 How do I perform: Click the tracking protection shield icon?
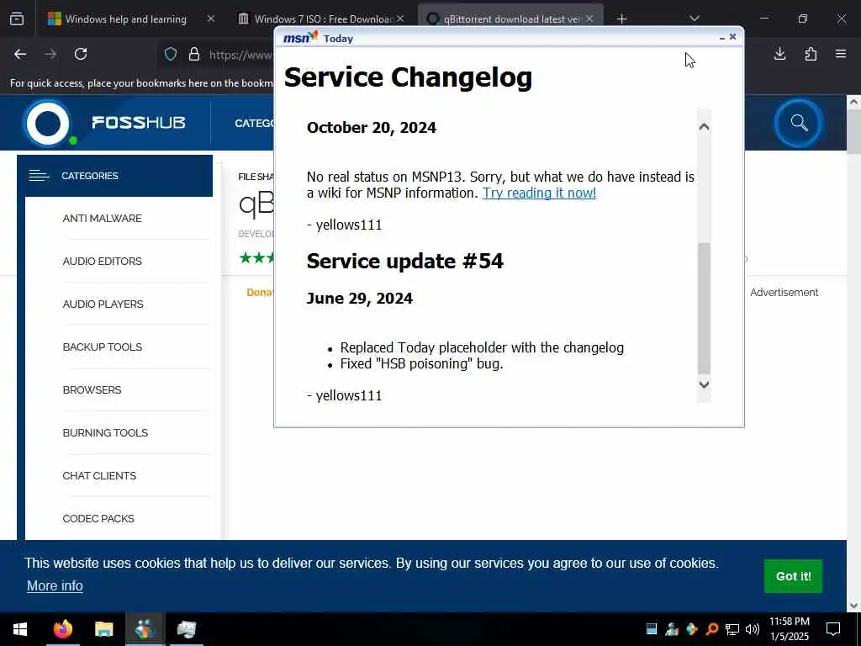[171, 54]
